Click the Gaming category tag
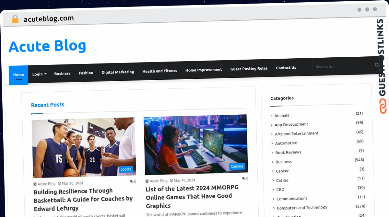The height and width of the screenshot is (217, 389). 237,166
